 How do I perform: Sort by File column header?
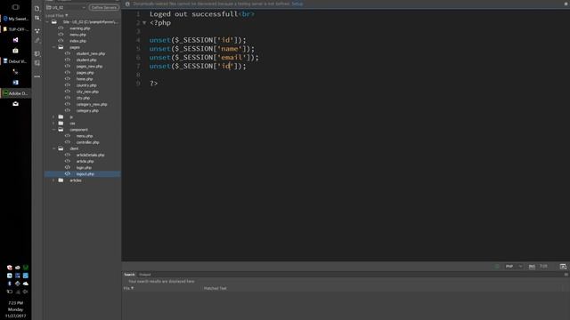[x=128, y=288]
